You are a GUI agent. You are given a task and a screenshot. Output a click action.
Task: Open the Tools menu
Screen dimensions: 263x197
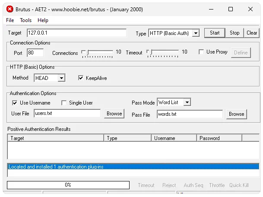click(x=25, y=20)
